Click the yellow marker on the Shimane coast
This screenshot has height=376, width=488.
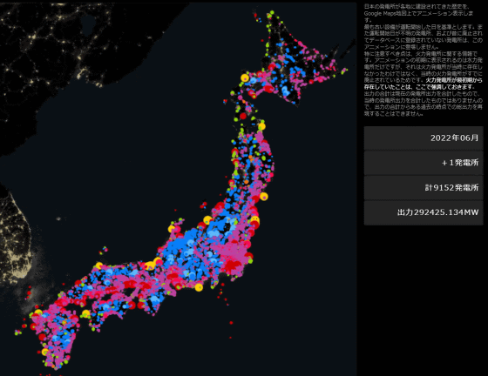[99, 265]
